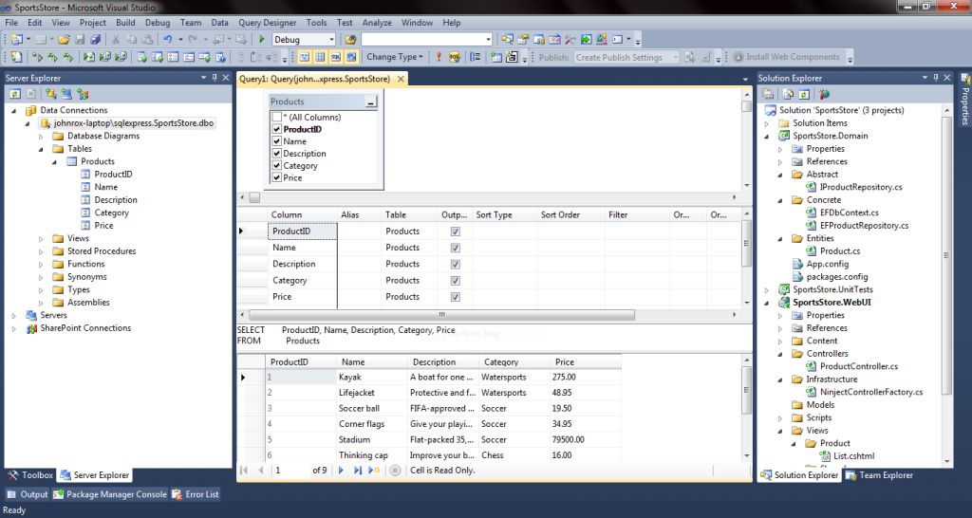Select EFDbContext.cs in Solution Explorer
The image size is (972, 518).
(850, 213)
